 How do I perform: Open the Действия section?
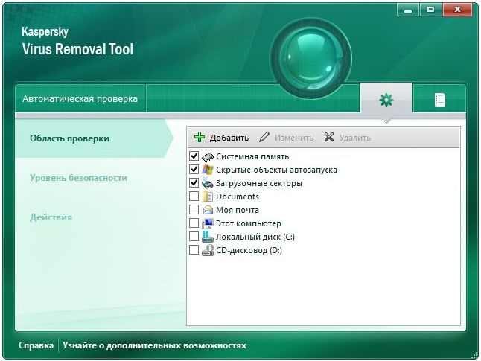[x=51, y=217]
